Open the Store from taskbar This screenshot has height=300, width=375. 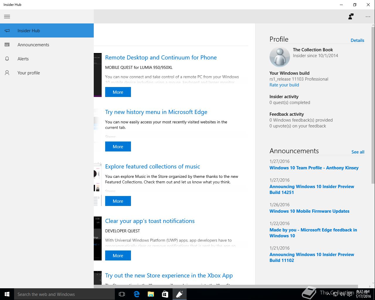tap(165, 294)
